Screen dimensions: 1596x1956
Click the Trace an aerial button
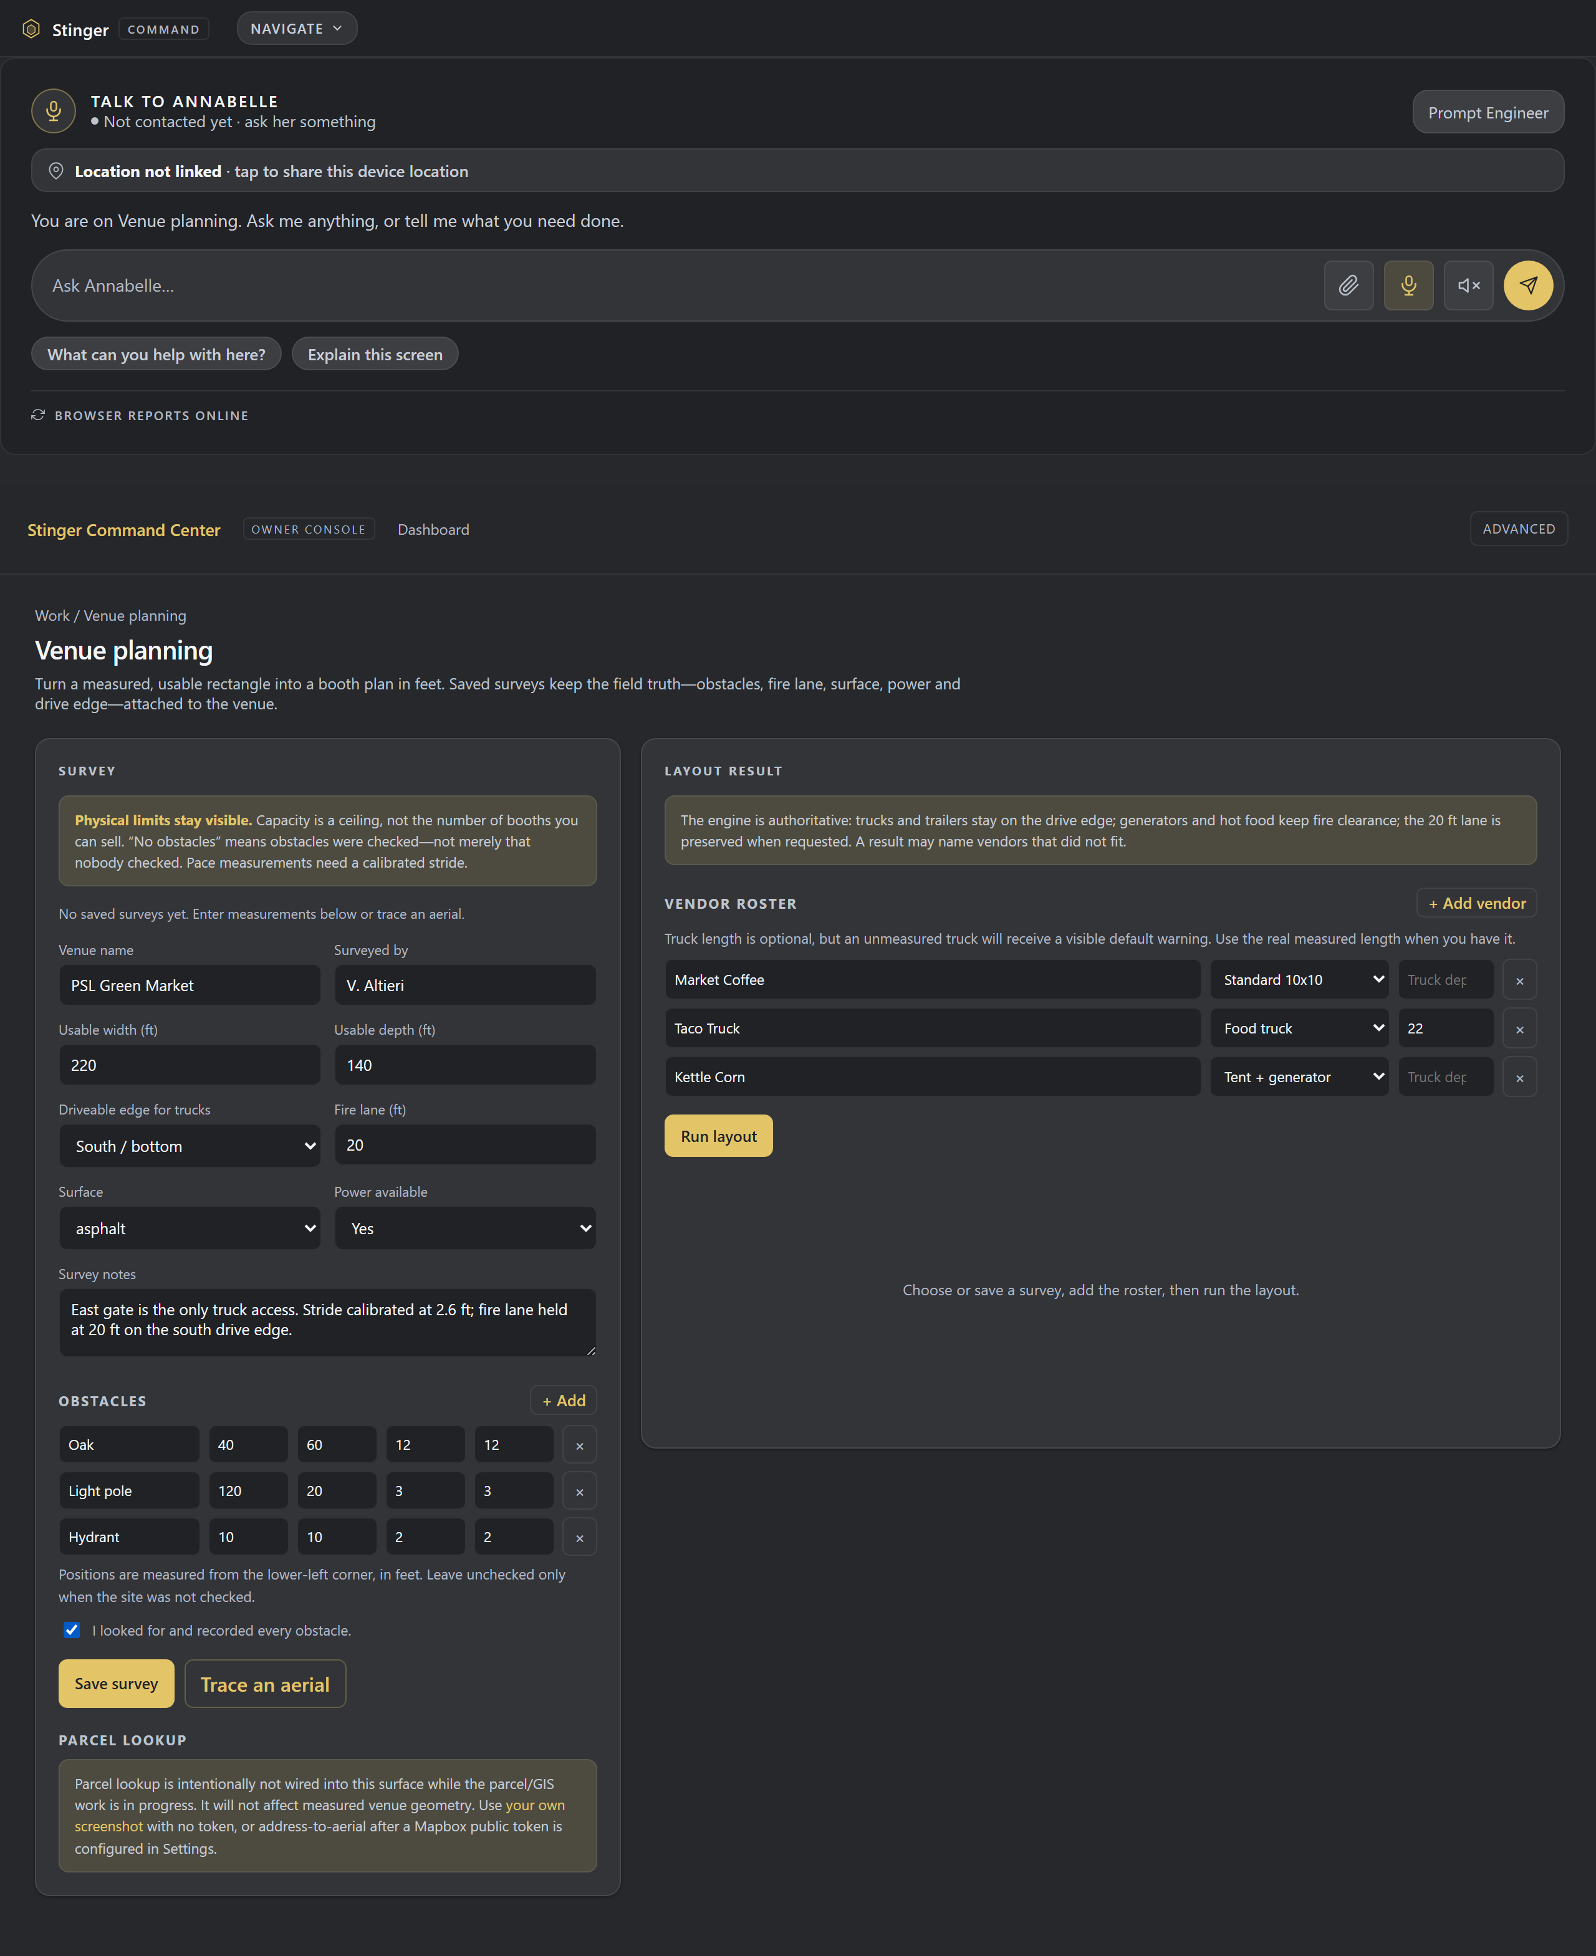pyautogui.click(x=265, y=1684)
